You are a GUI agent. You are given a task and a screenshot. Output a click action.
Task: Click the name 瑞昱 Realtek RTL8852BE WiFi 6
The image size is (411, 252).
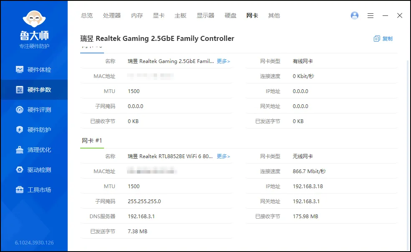click(170, 156)
